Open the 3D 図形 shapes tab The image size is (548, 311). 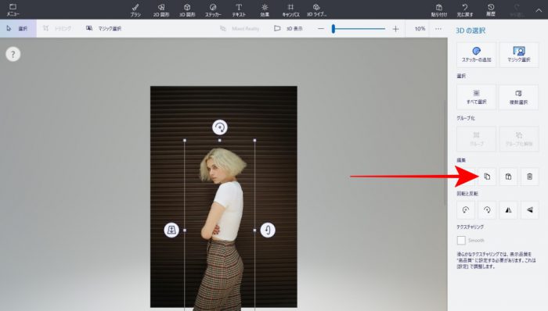coord(187,9)
